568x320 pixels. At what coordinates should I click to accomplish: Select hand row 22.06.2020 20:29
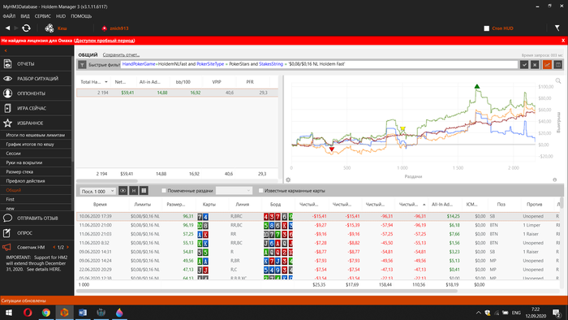pos(318,270)
